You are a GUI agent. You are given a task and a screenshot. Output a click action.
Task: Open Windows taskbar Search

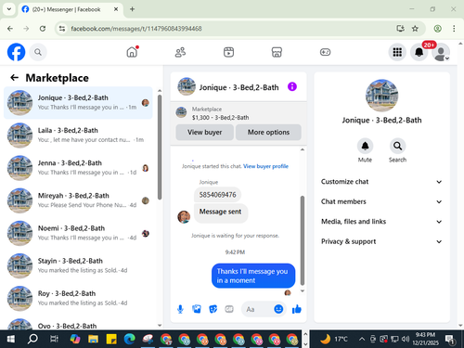tap(32, 339)
